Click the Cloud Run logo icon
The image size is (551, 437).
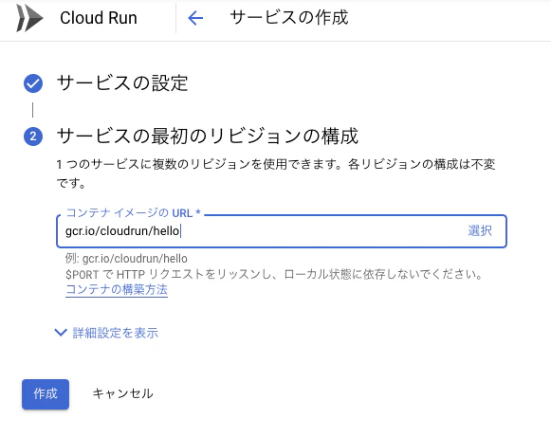point(29,18)
